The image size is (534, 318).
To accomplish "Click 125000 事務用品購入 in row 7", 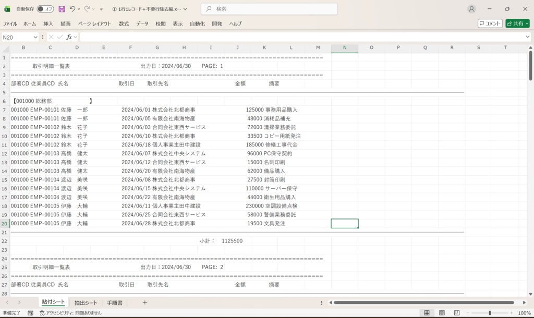I will [271, 110].
